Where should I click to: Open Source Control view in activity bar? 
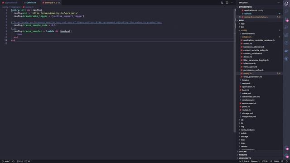[x=286, y=19]
